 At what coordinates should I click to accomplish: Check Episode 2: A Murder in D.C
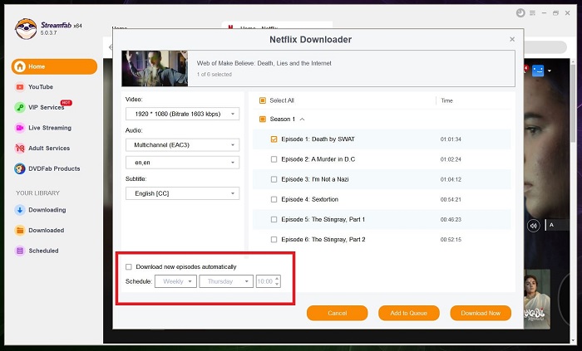pyautogui.click(x=274, y=159)
